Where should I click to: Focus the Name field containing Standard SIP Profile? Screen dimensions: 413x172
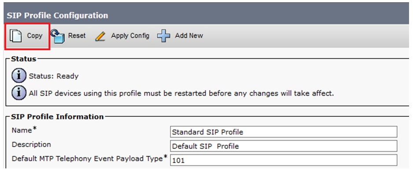pos(284,132)
